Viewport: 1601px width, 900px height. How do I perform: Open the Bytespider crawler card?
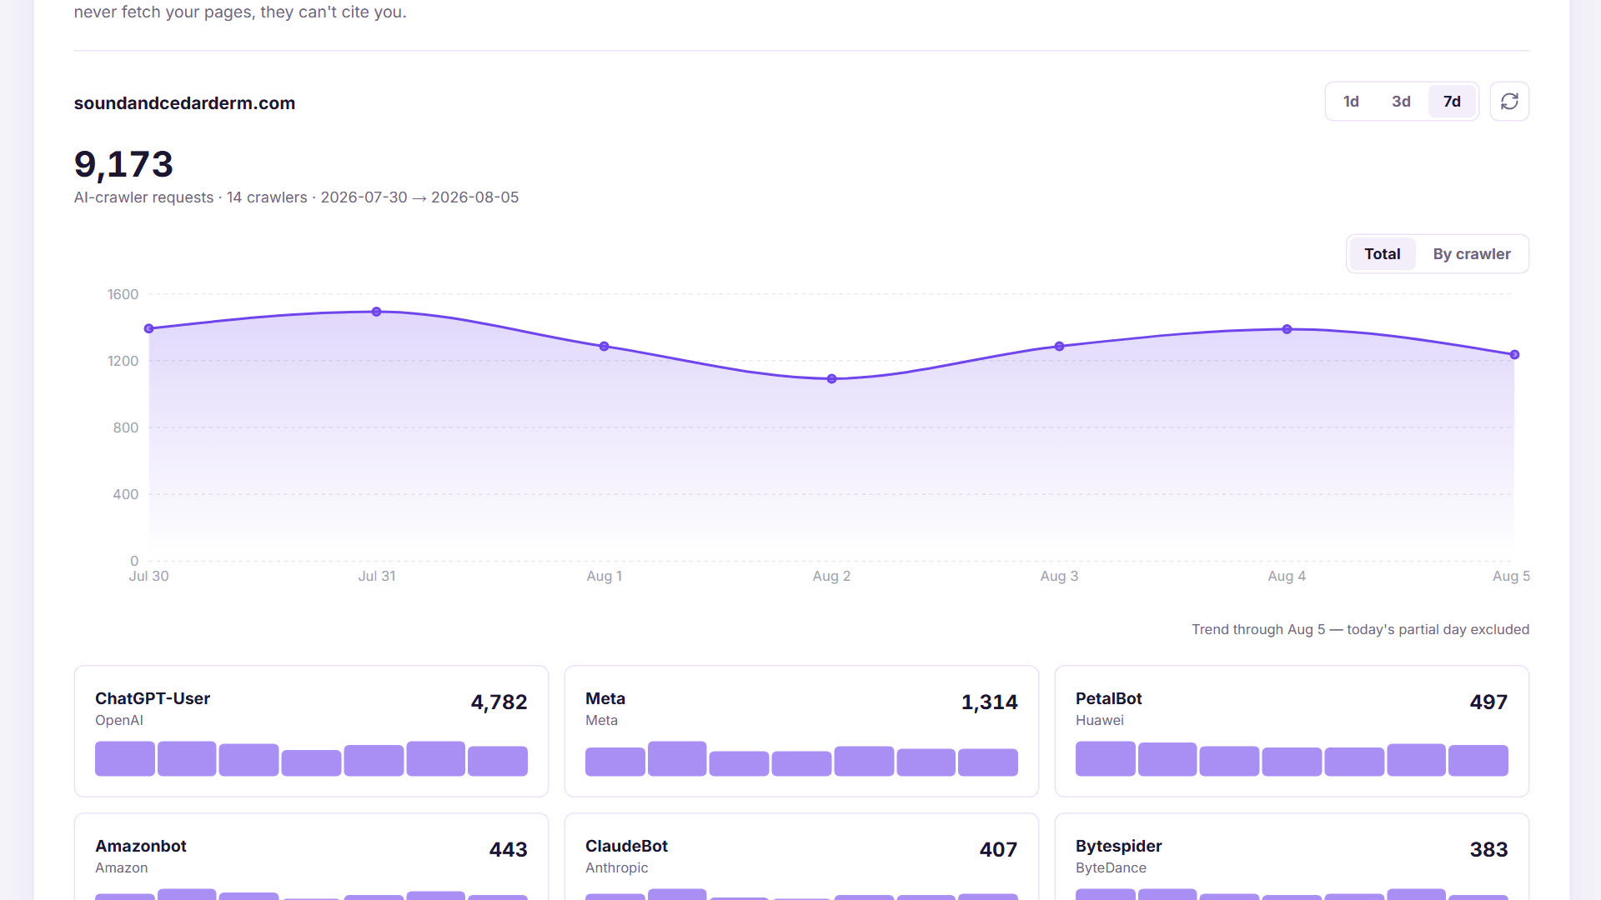[x=1292, y=857]
